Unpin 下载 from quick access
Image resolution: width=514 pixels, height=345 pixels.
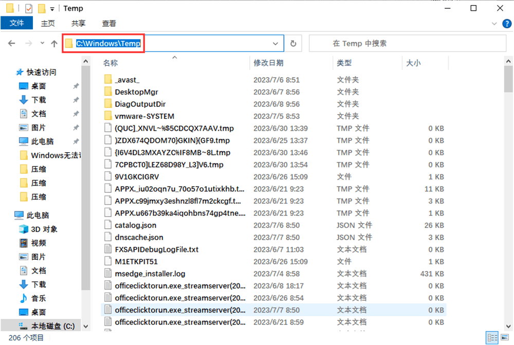coord(76,100)
